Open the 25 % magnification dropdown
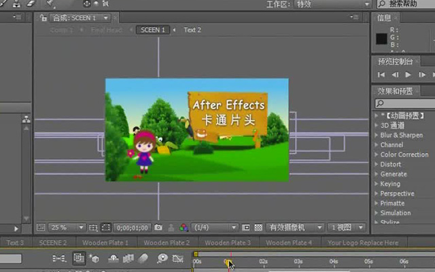This screenshot has height=272, width=435. [x=67, y=228]
